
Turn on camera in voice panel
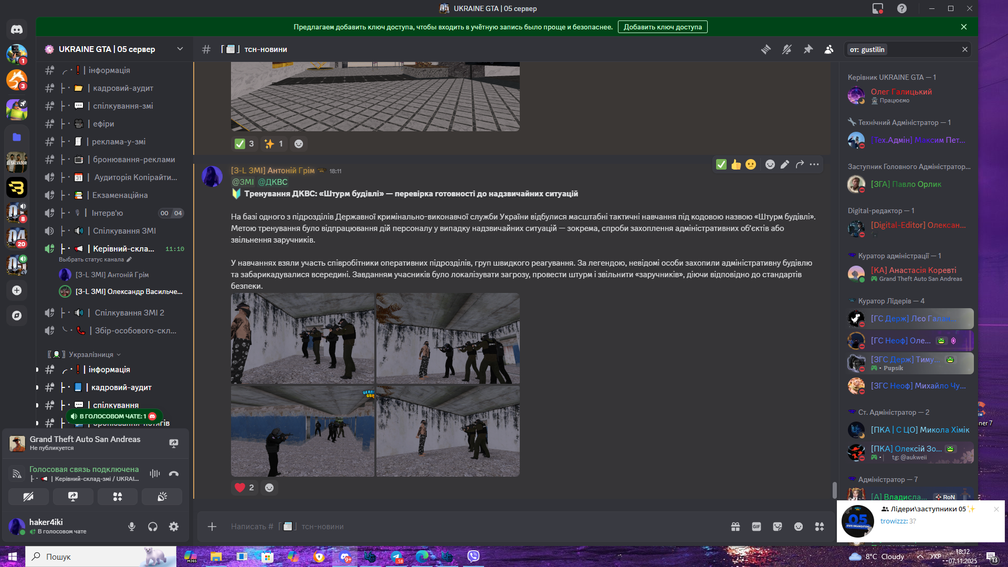(x=28, y=497)
